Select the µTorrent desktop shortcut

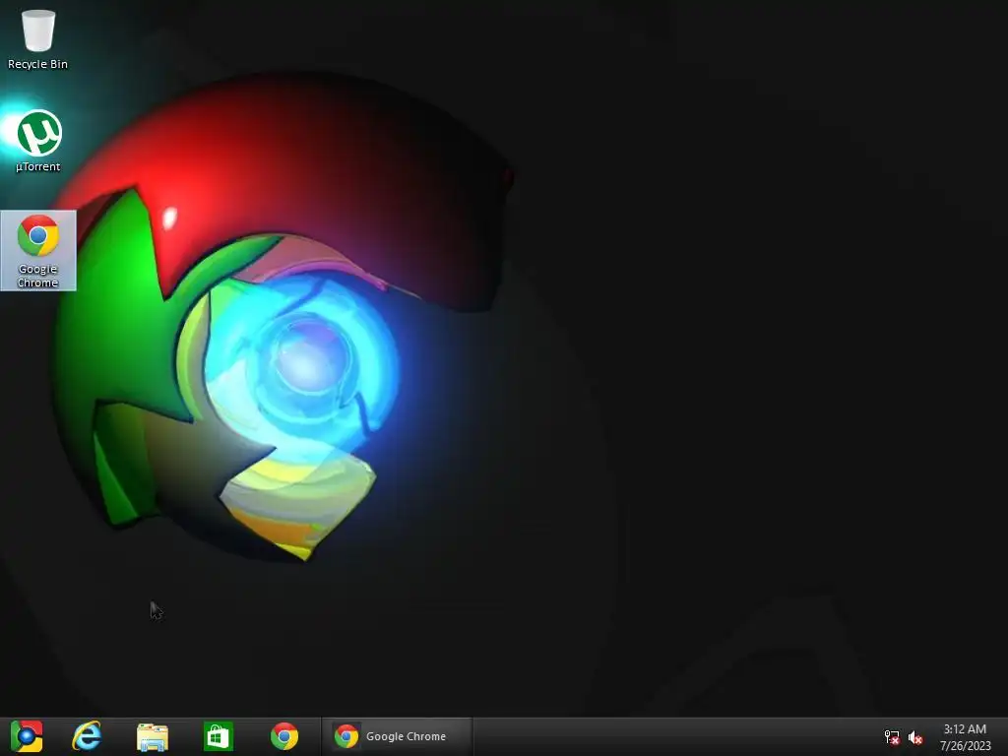click(x=38, y=141)
